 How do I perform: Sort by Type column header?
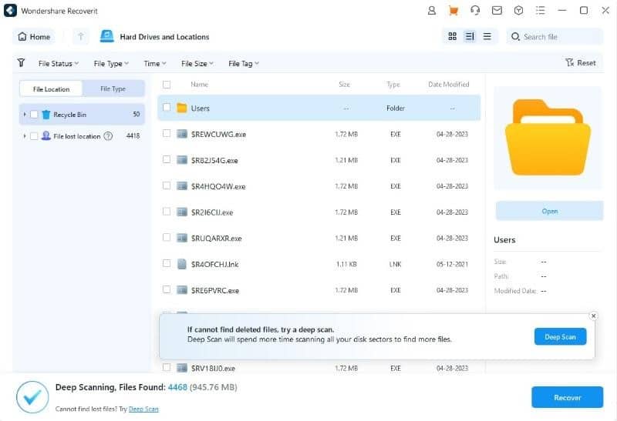pos(393,84)
